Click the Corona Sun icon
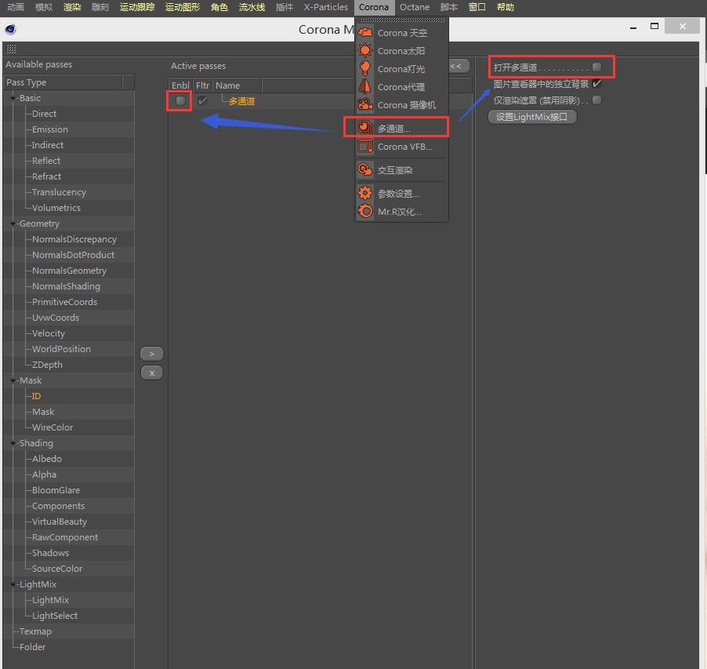The image size is (707, 669). click(364, 50)
